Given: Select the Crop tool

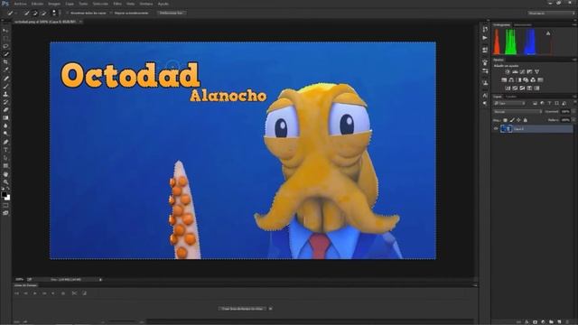Looking at the screenshot, I should point(5,62).
